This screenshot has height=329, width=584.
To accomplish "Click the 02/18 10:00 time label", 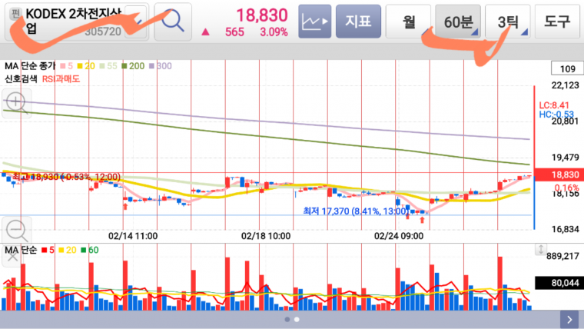I will (x=266, y=236).
